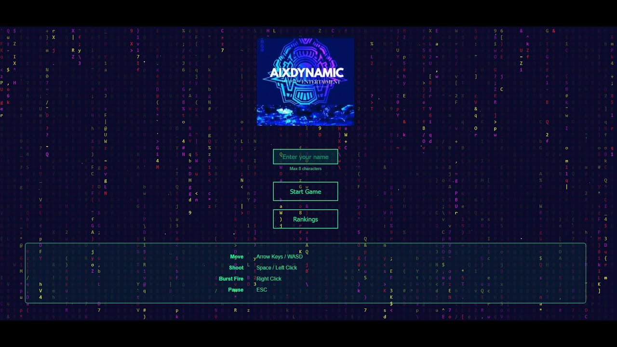Select the "Max 8 characters" hint text
617x347 pixels.
(306, 169)
